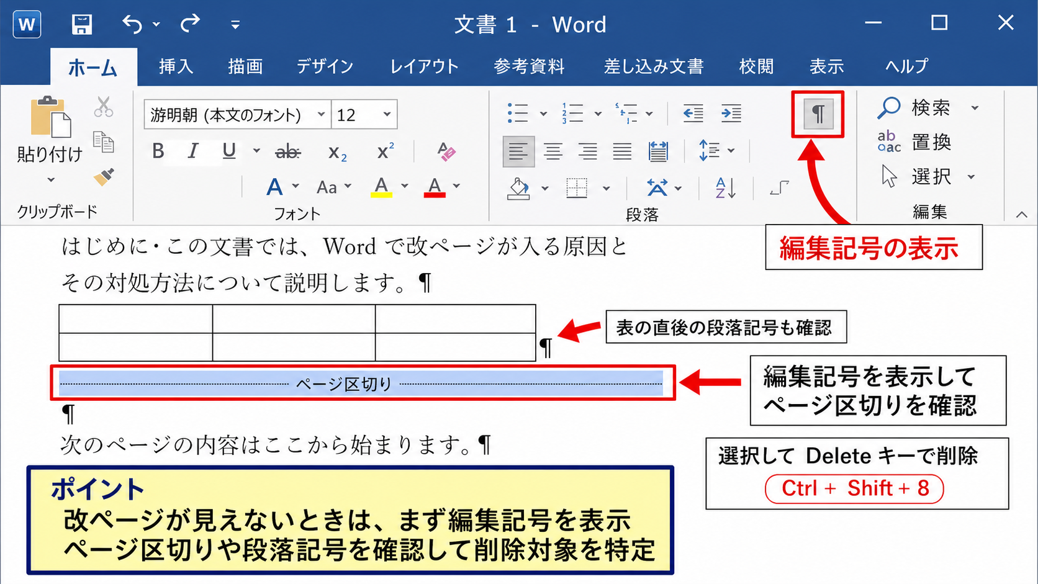The height and width of the screenshot is (584, 1038).
Task: Open the デザイン ribbon tab
Action: click(325, 66)
